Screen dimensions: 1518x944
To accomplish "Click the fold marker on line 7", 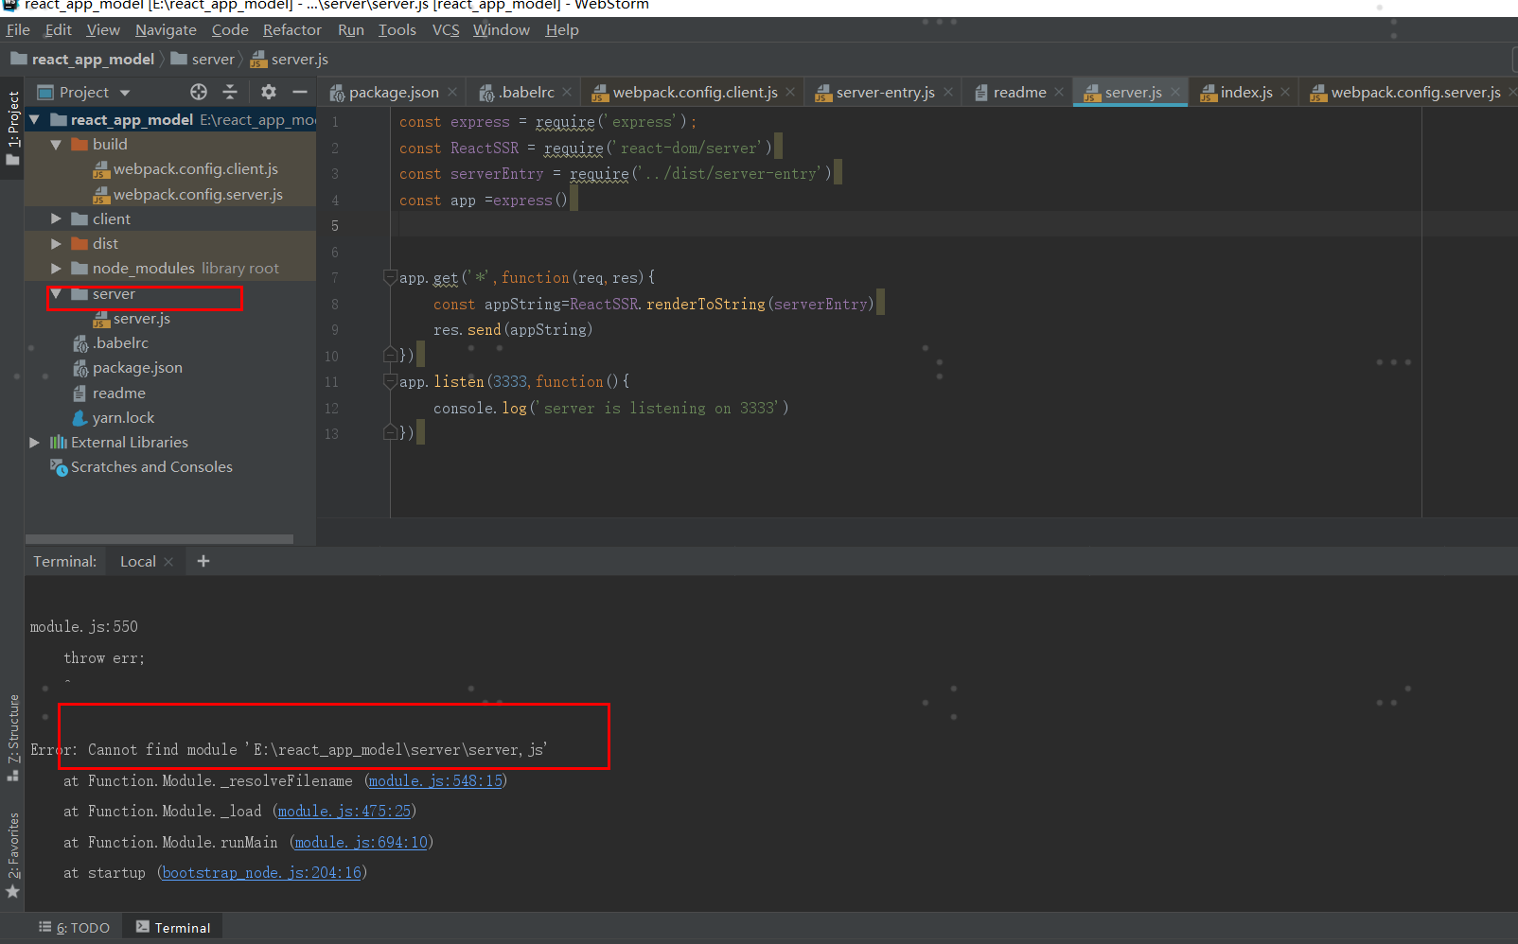I will 390,277.
